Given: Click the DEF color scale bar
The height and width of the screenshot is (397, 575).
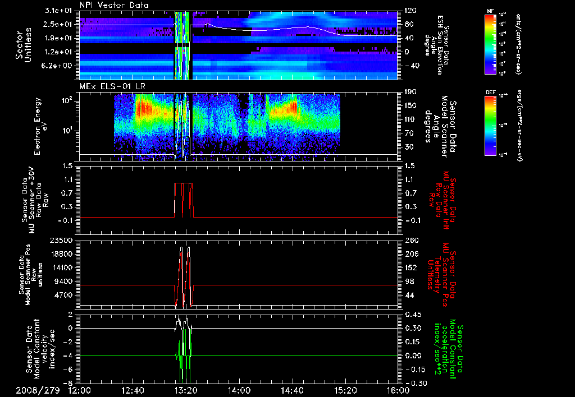Looking at the screenshot, I should [491, 125].
